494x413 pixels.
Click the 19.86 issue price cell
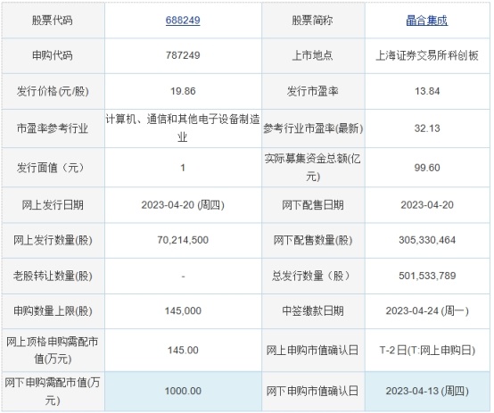coord(183,91)
